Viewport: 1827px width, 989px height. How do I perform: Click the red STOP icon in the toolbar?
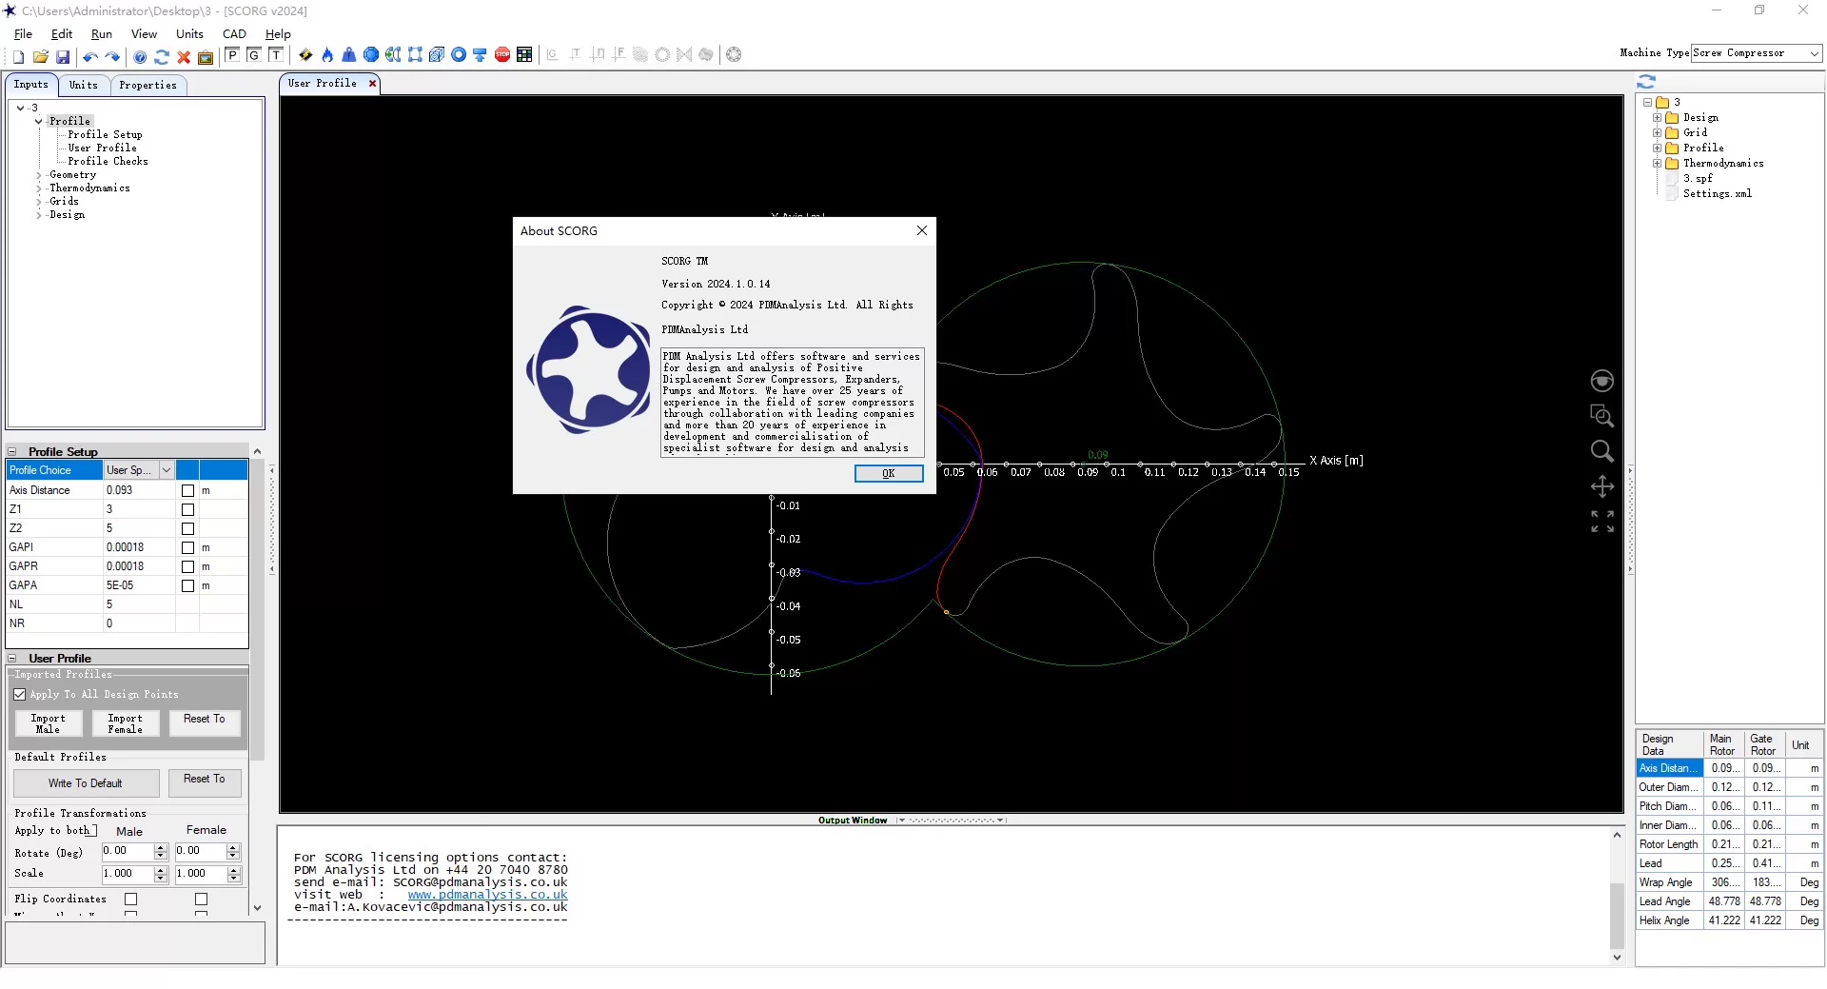502,55
